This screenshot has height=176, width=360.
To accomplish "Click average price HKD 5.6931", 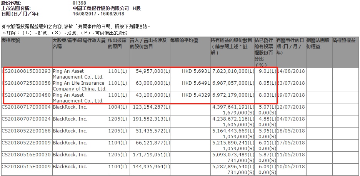I will click(x=196, y=71).
